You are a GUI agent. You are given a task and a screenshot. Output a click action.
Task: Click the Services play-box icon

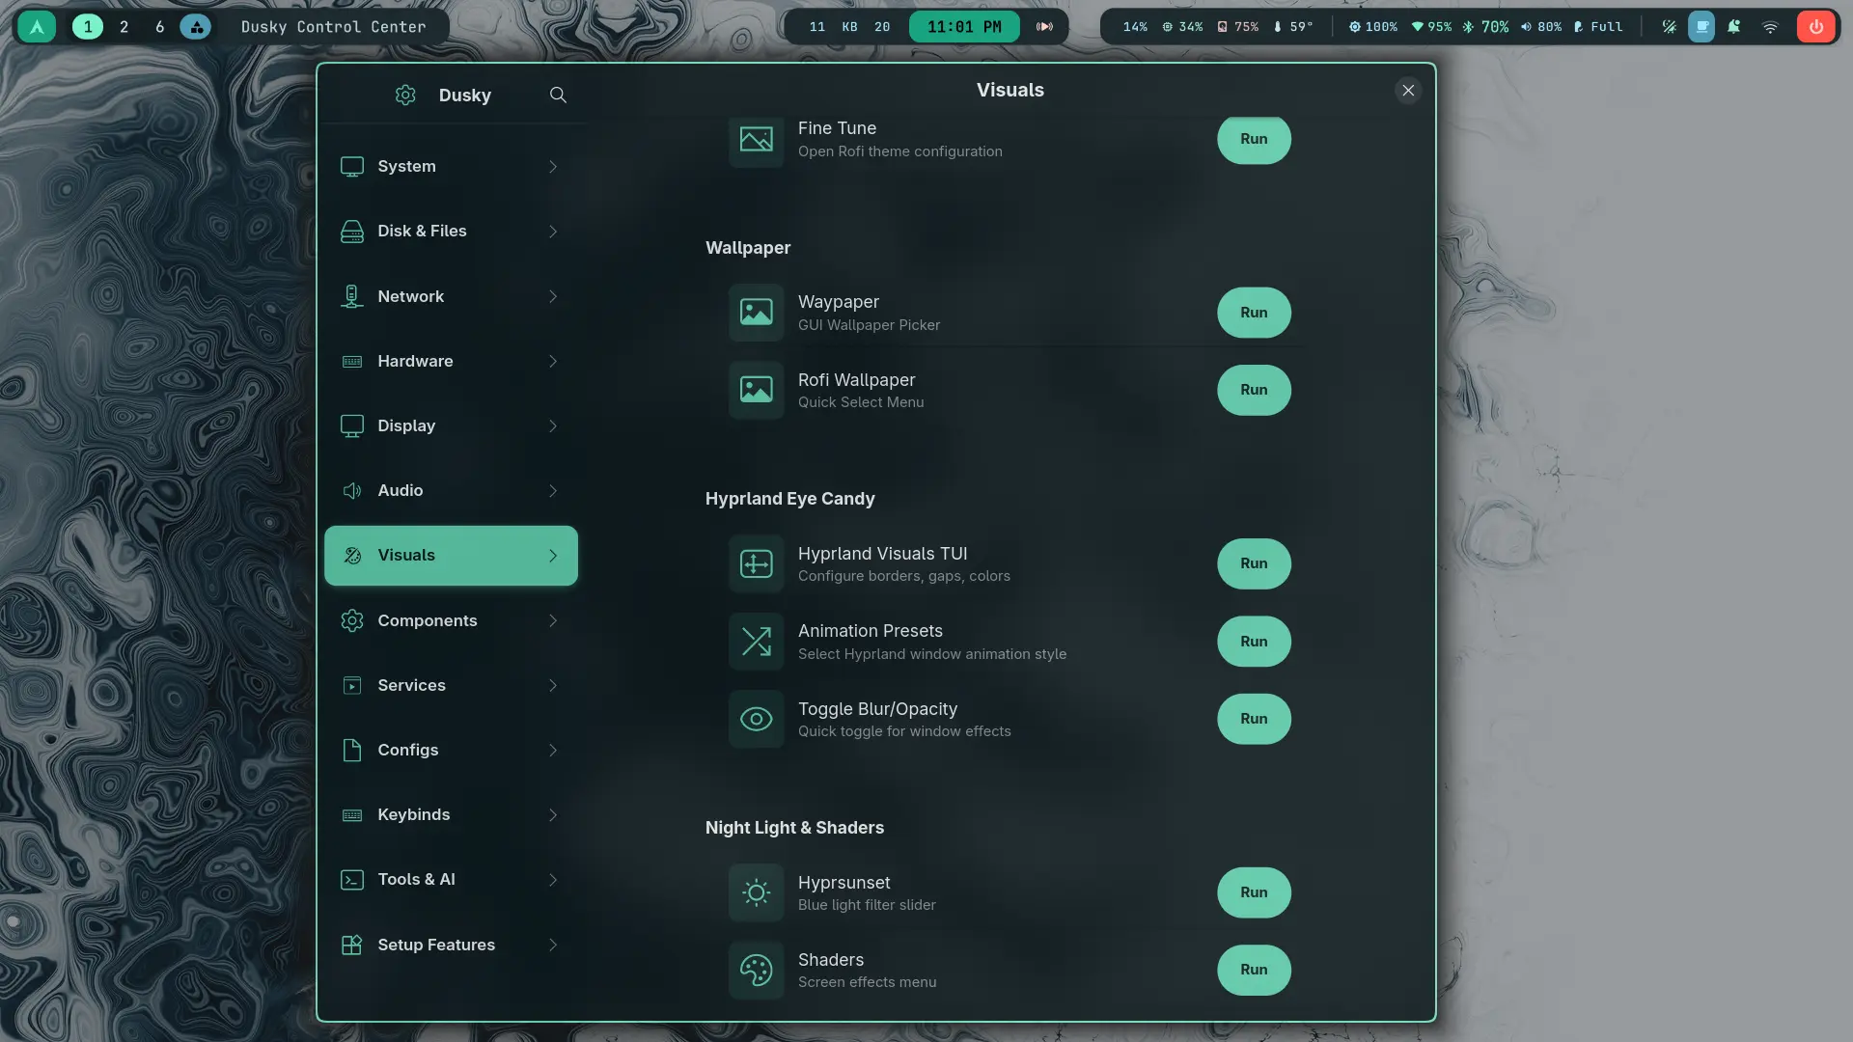point(352,685)
